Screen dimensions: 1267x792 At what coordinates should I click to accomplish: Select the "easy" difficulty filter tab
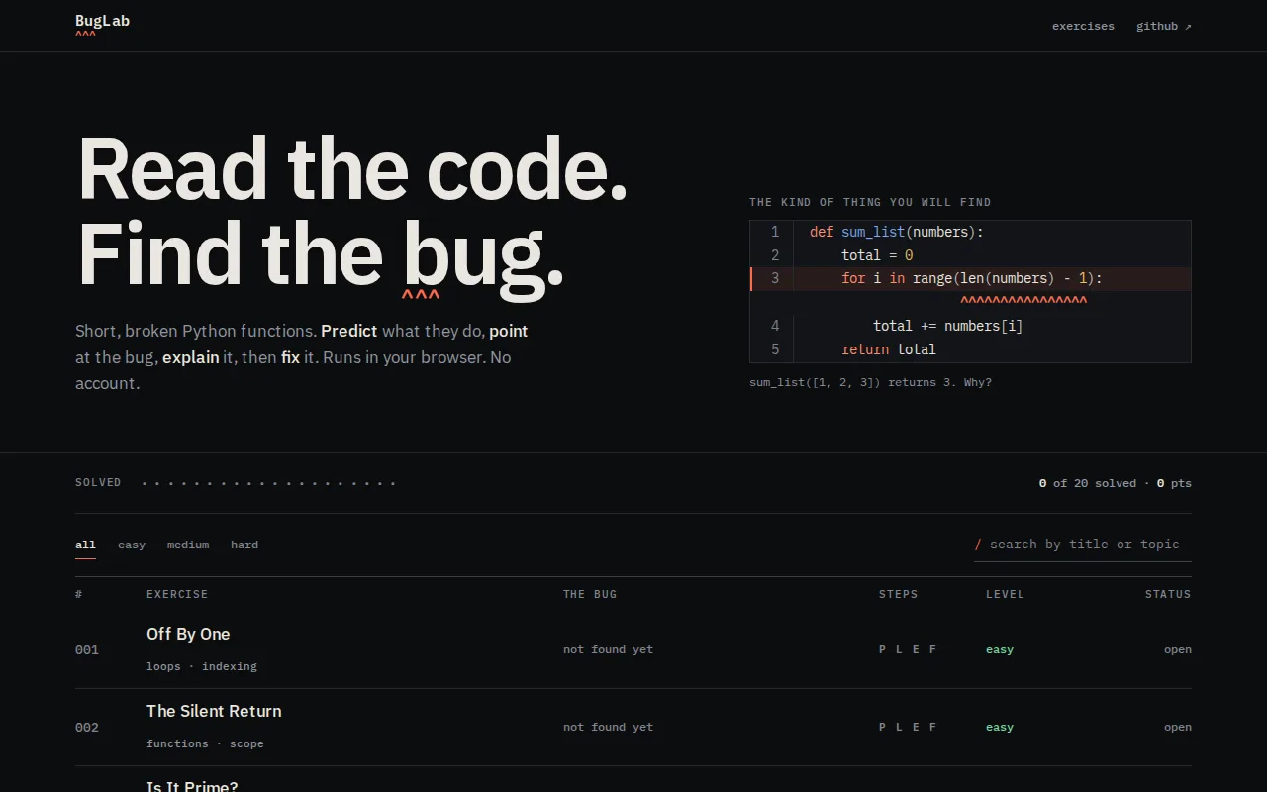point(132,544)
